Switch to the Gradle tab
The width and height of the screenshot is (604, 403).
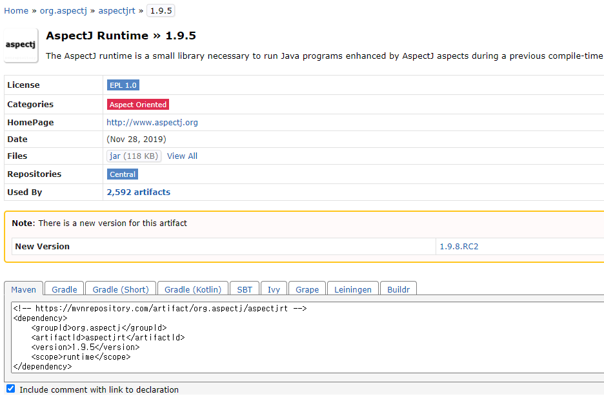point(65,289)
